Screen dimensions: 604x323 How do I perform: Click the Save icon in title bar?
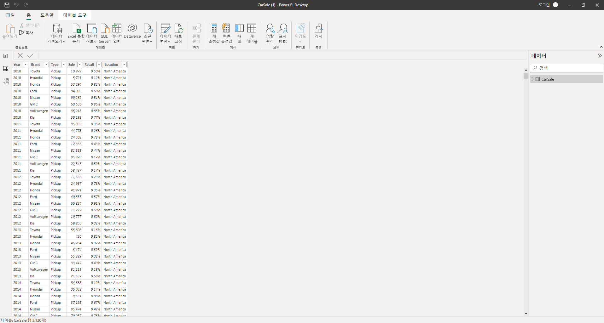point(7,5)
